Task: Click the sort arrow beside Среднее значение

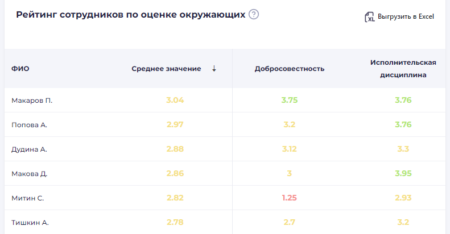Action: click(x=214, y=69)
